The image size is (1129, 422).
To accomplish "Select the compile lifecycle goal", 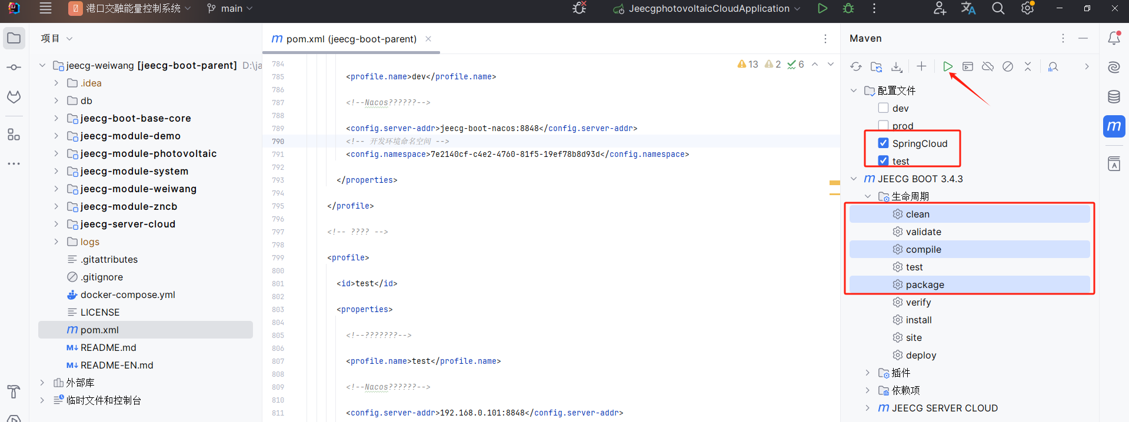I will pos(970,249).
